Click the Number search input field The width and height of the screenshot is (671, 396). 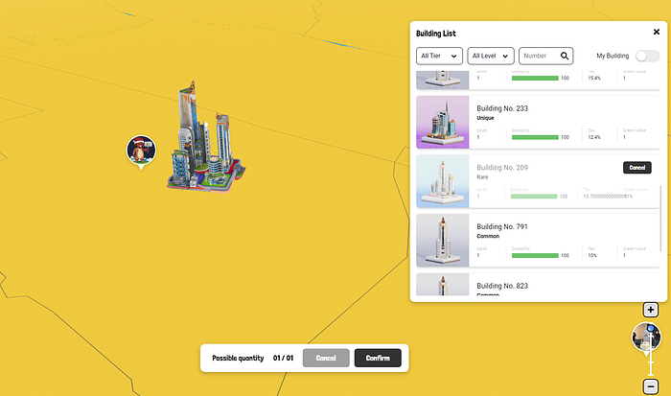click(539, 57)
